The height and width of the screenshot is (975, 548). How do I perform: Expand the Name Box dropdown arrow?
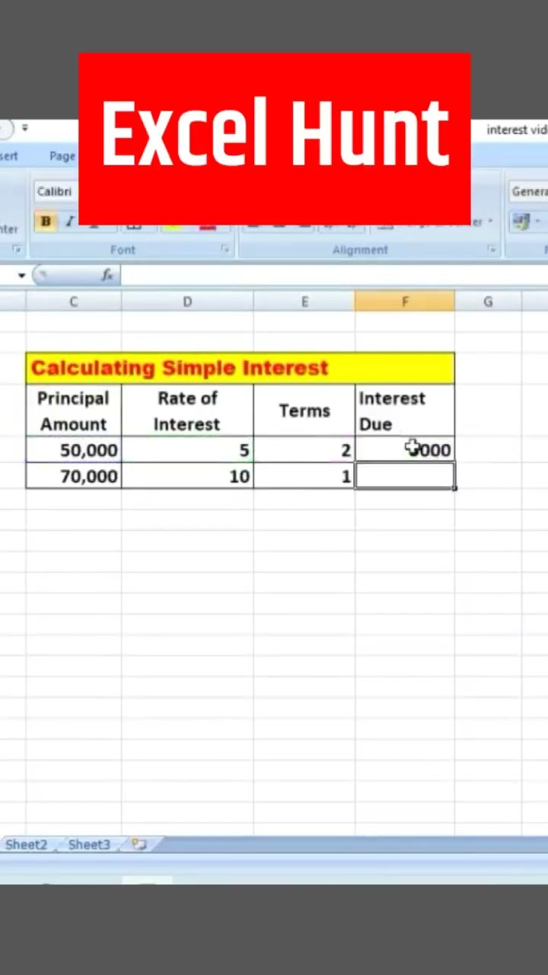[x=22, y=276]
